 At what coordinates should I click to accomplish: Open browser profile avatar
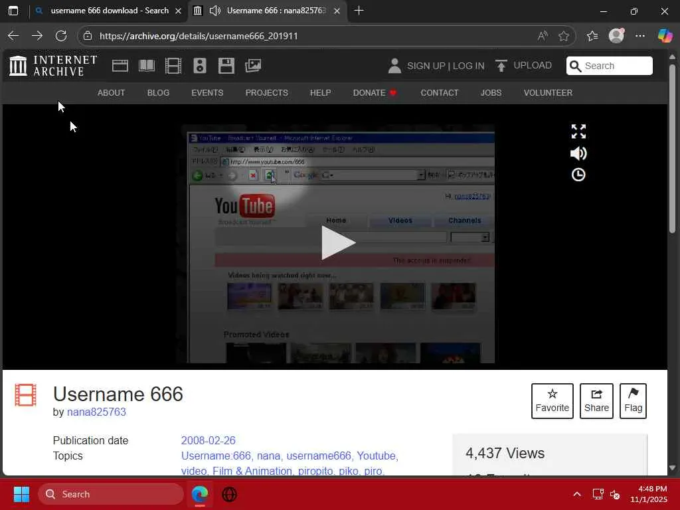[616, 36]
